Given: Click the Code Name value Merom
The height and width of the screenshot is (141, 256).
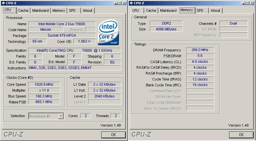Looking at the screenshot, I should (46, 29).
